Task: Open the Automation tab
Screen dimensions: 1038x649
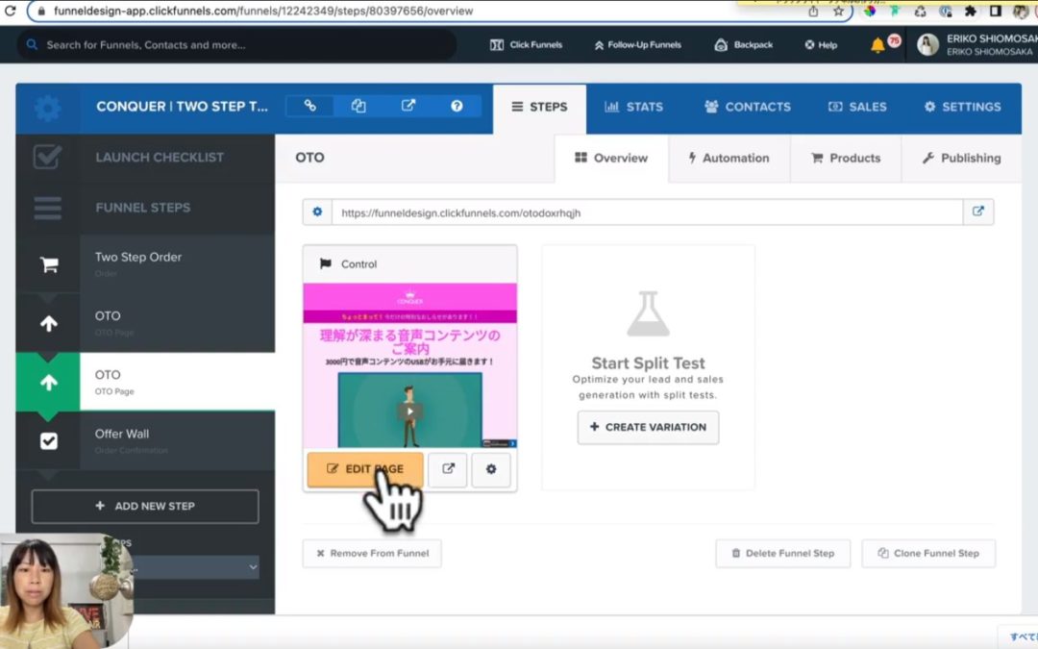Action: click(729, 159)
